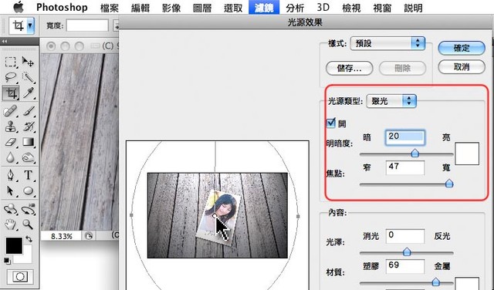Open the 檢視 menu
The image size is (494, 290).
point(351,8)
